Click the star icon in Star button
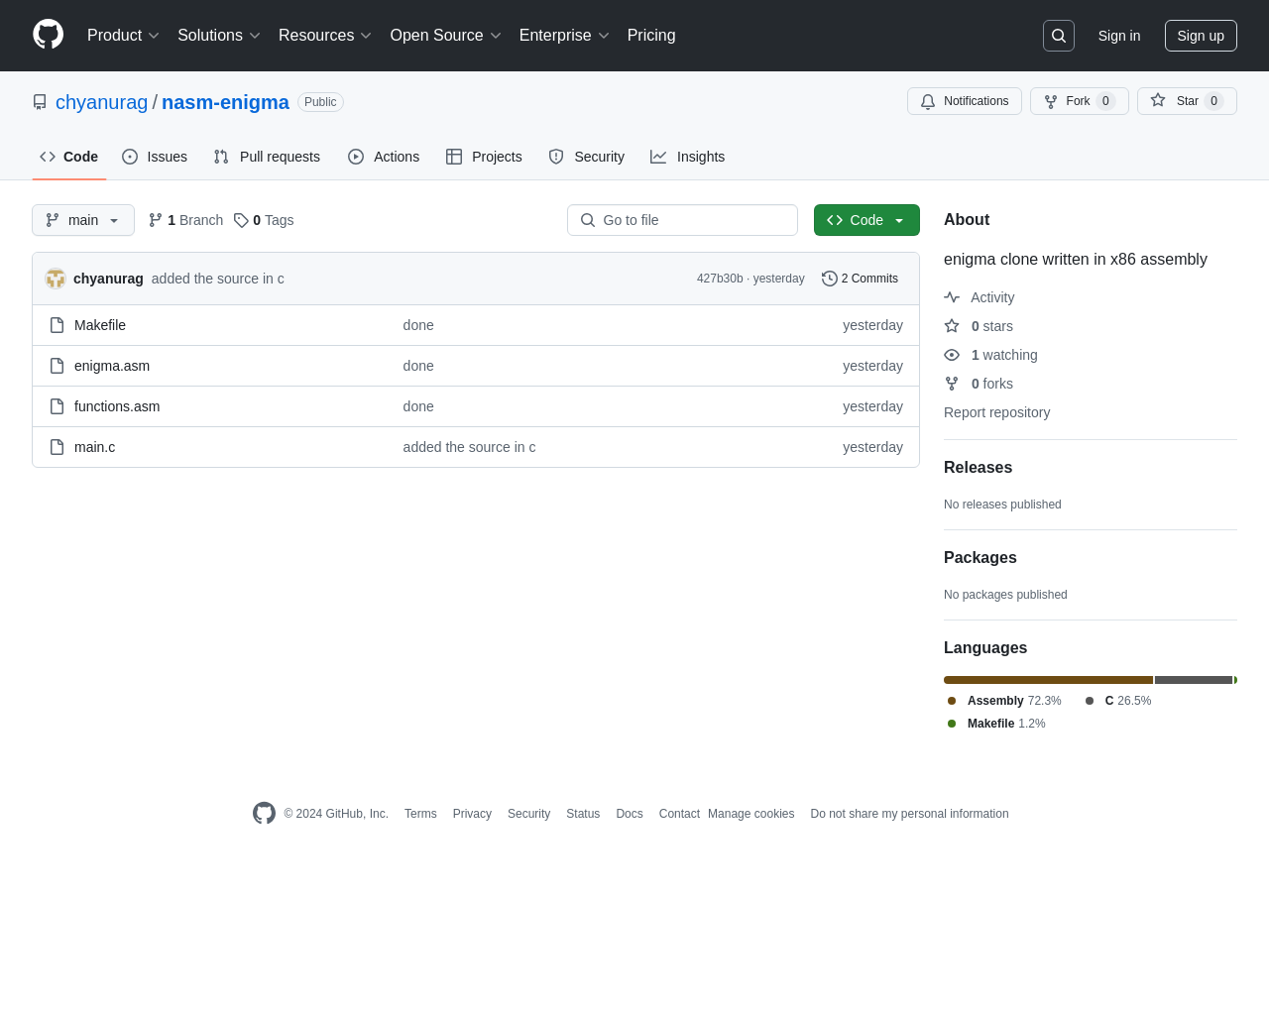1269x1015 pixels. (1158, 100)
